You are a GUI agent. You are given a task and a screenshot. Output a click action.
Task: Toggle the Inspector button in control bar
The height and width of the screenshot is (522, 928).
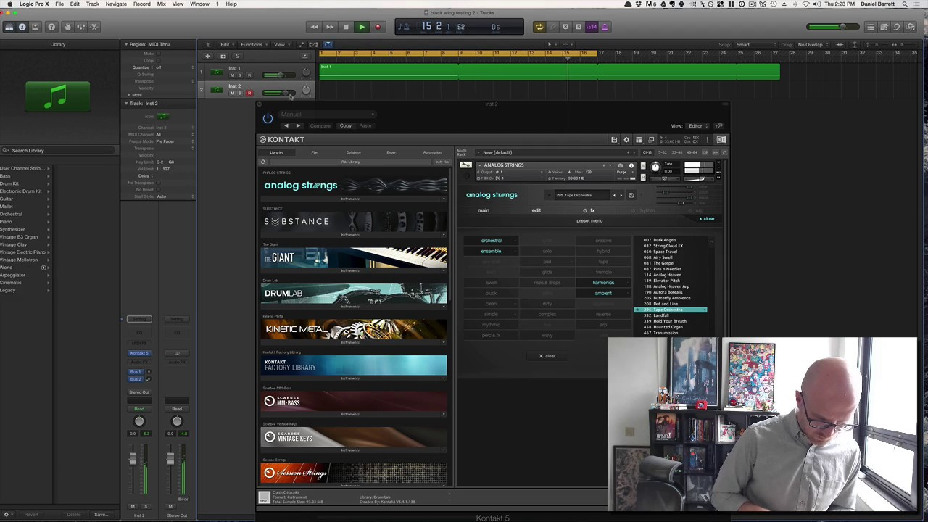click(22, 27)
